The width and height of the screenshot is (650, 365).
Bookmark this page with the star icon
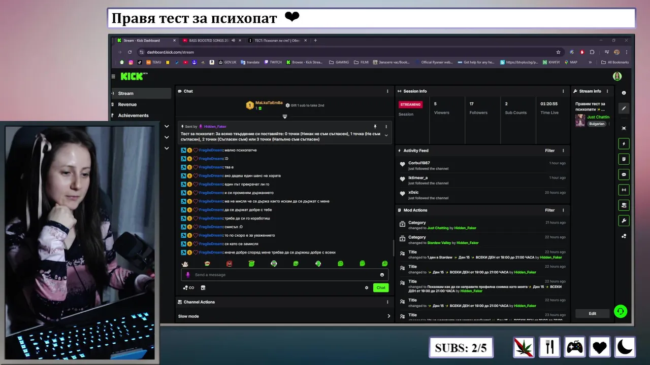[x=558, y=52]
